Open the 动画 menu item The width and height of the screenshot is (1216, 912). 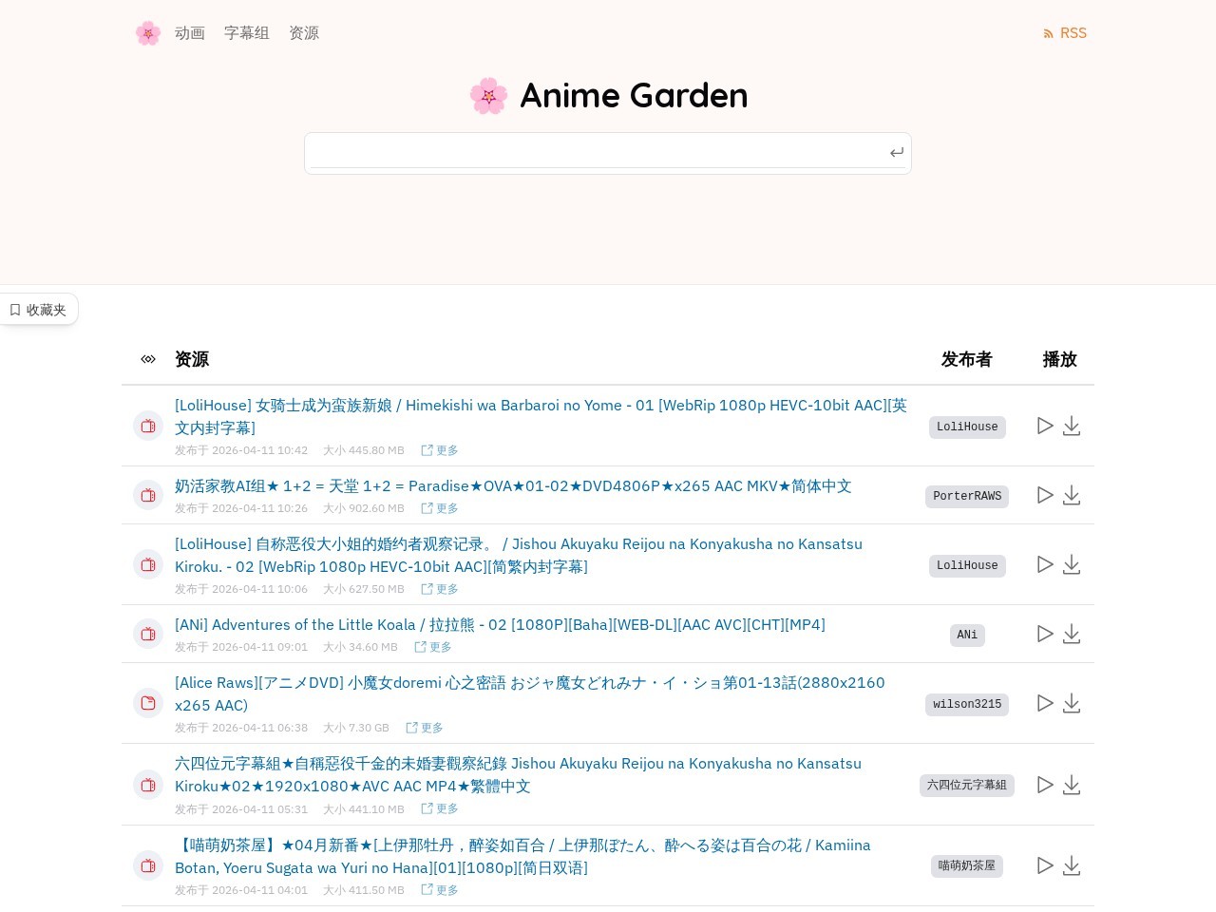click(189, 32)
